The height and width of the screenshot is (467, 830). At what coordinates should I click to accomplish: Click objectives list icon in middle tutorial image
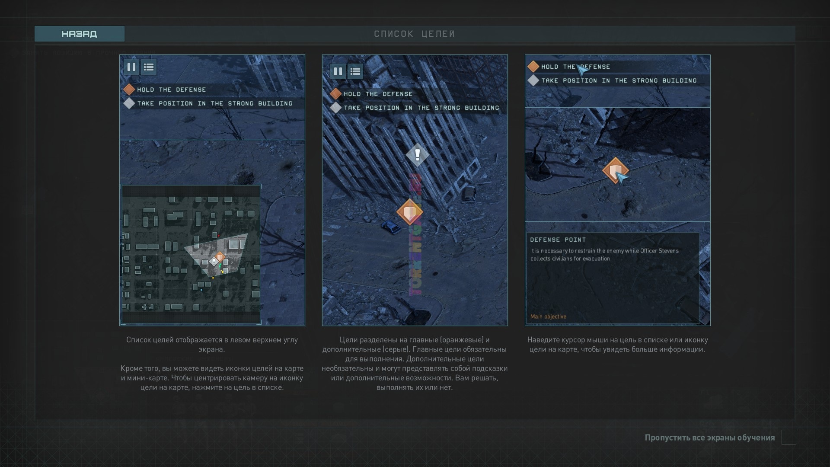tap(355, 71)
